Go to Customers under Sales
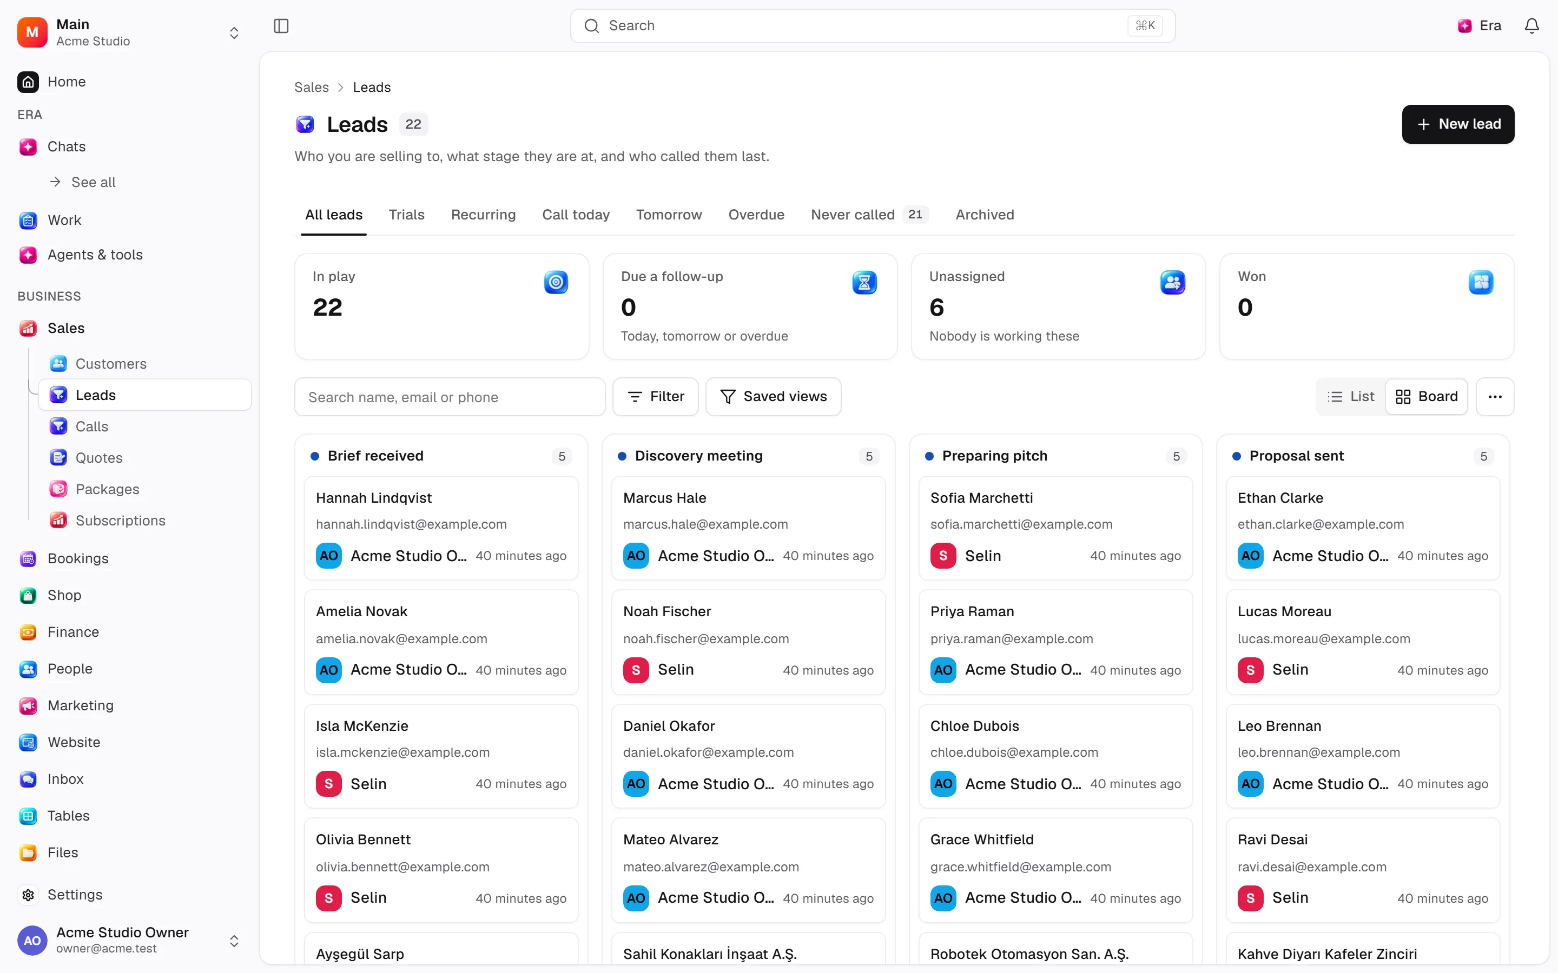This screenshot has width=1558, height=973. click(111, 364)
